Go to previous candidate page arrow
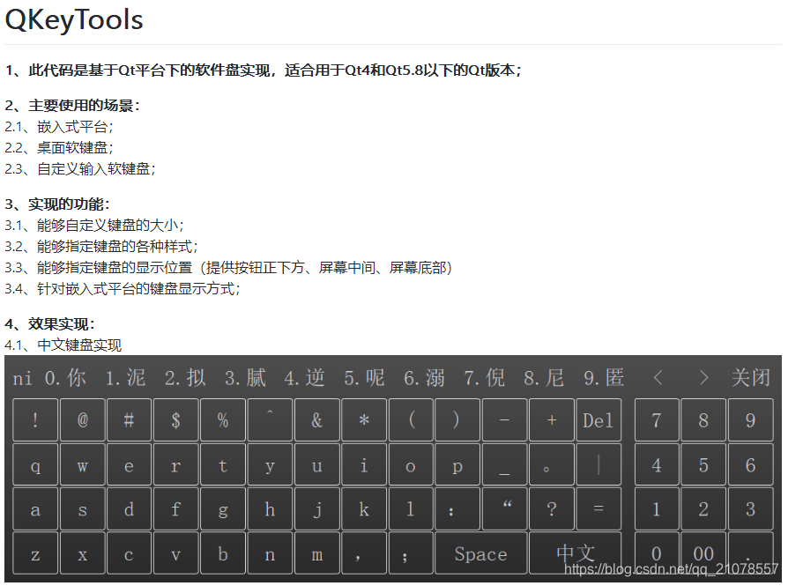 (x=658, y=377)
